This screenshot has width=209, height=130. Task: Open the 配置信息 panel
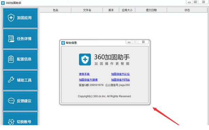click(21, 59)
